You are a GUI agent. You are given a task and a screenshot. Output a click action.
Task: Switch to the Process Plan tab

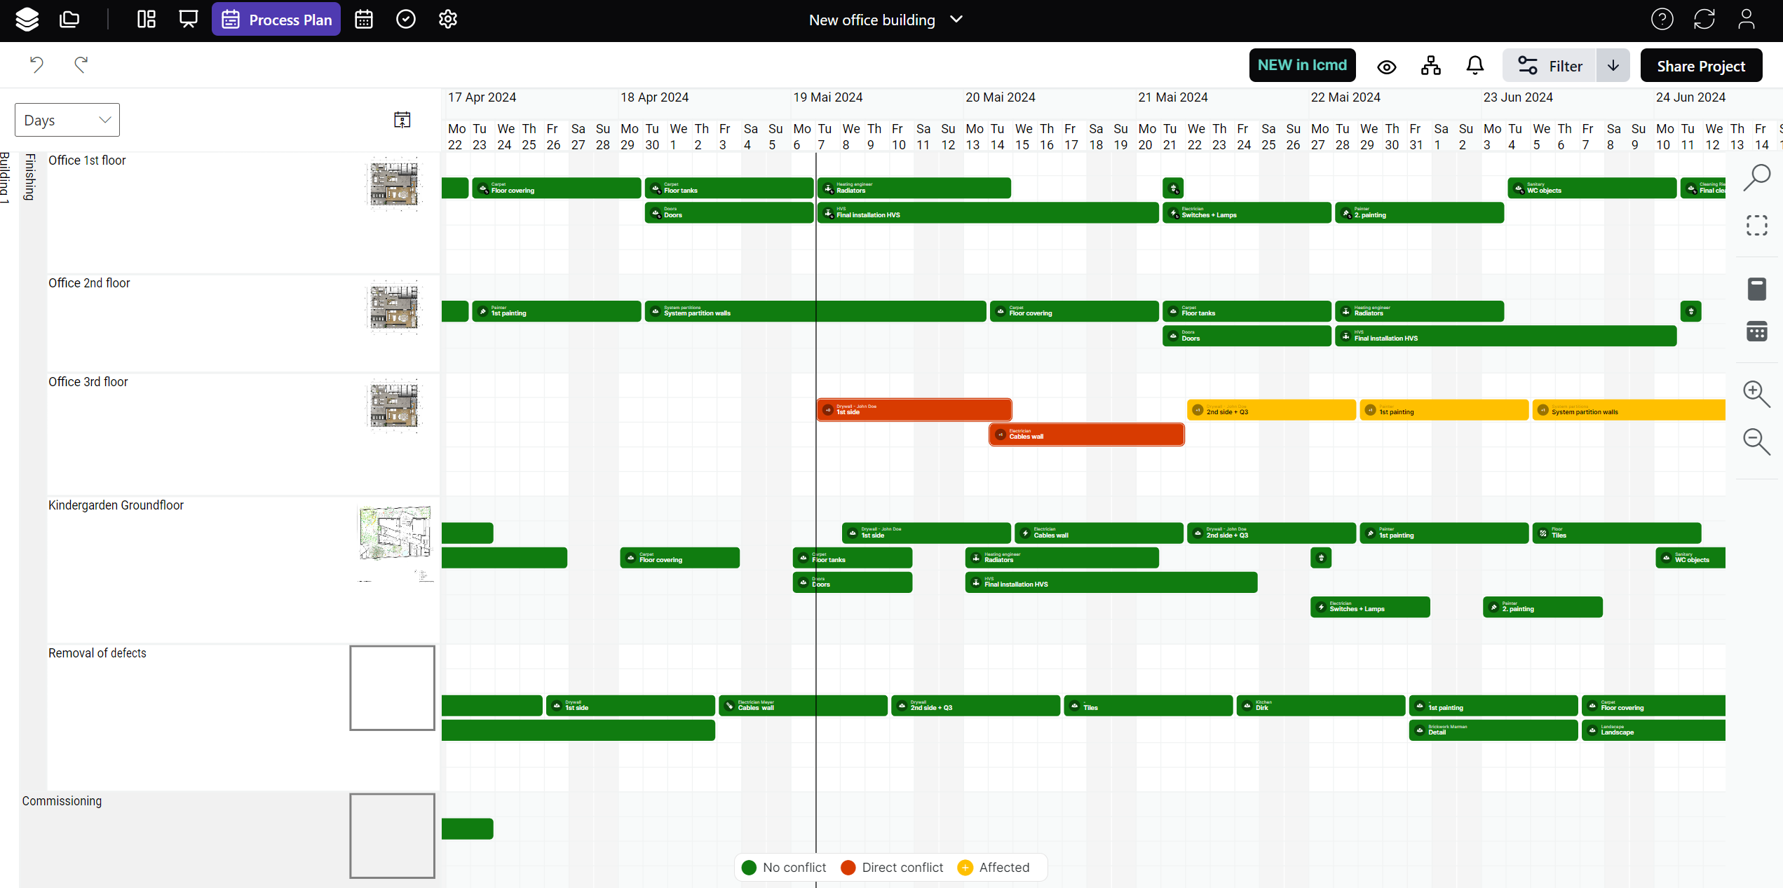coord(276,20)
